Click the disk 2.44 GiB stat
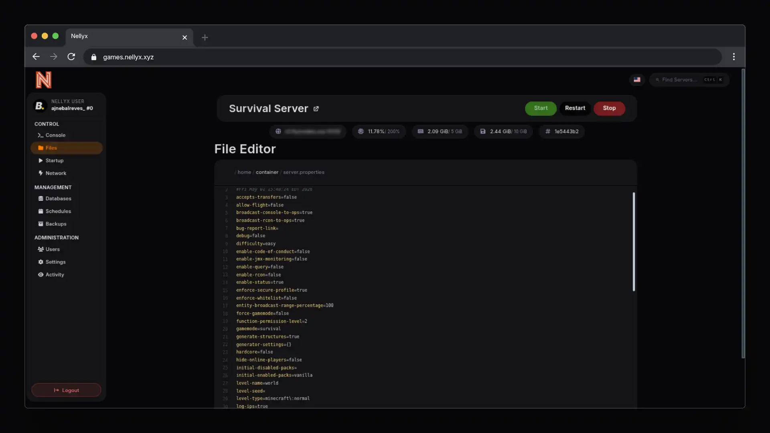Image resolution: width=770 pixels, height=433 pixels. click(503, 132)
